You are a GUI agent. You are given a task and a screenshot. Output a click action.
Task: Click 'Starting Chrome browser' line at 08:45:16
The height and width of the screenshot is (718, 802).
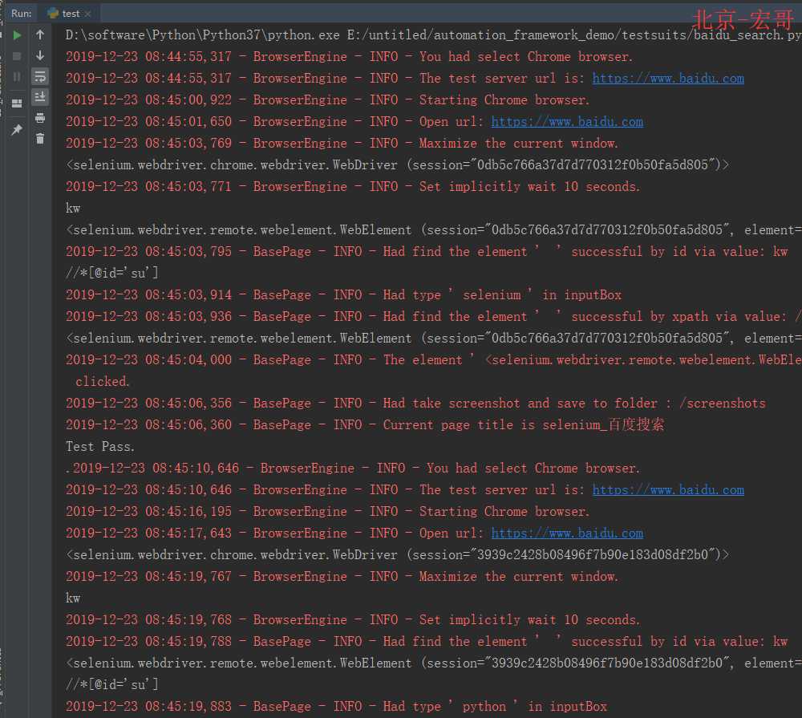point(327,511)
